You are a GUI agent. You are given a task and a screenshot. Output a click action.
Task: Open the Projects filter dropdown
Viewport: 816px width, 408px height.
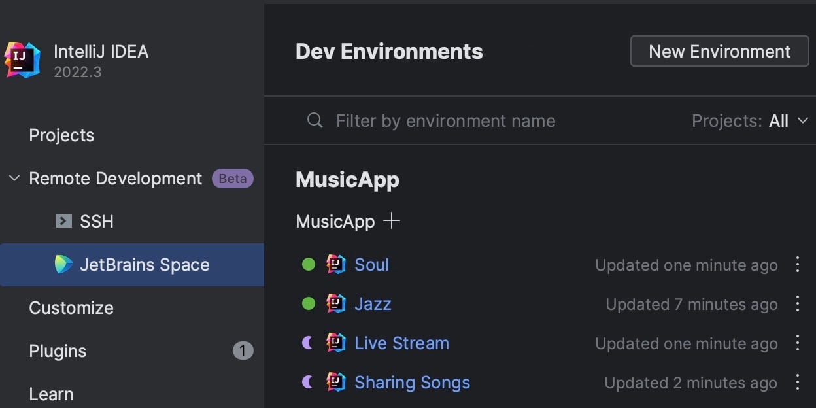click(x=751, y=120)
